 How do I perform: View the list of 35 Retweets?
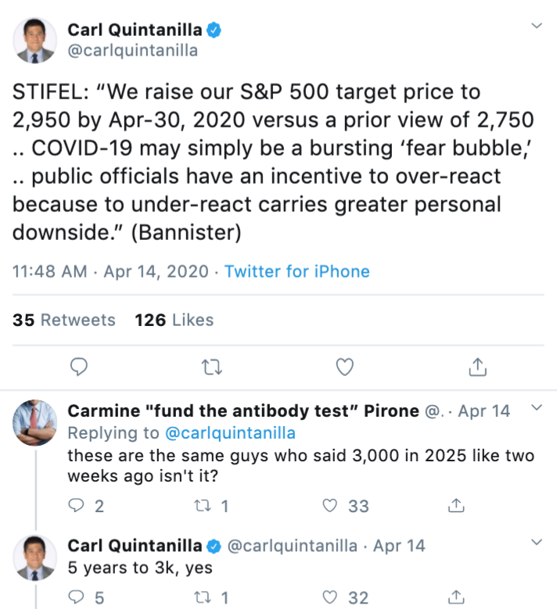(64, 320)
